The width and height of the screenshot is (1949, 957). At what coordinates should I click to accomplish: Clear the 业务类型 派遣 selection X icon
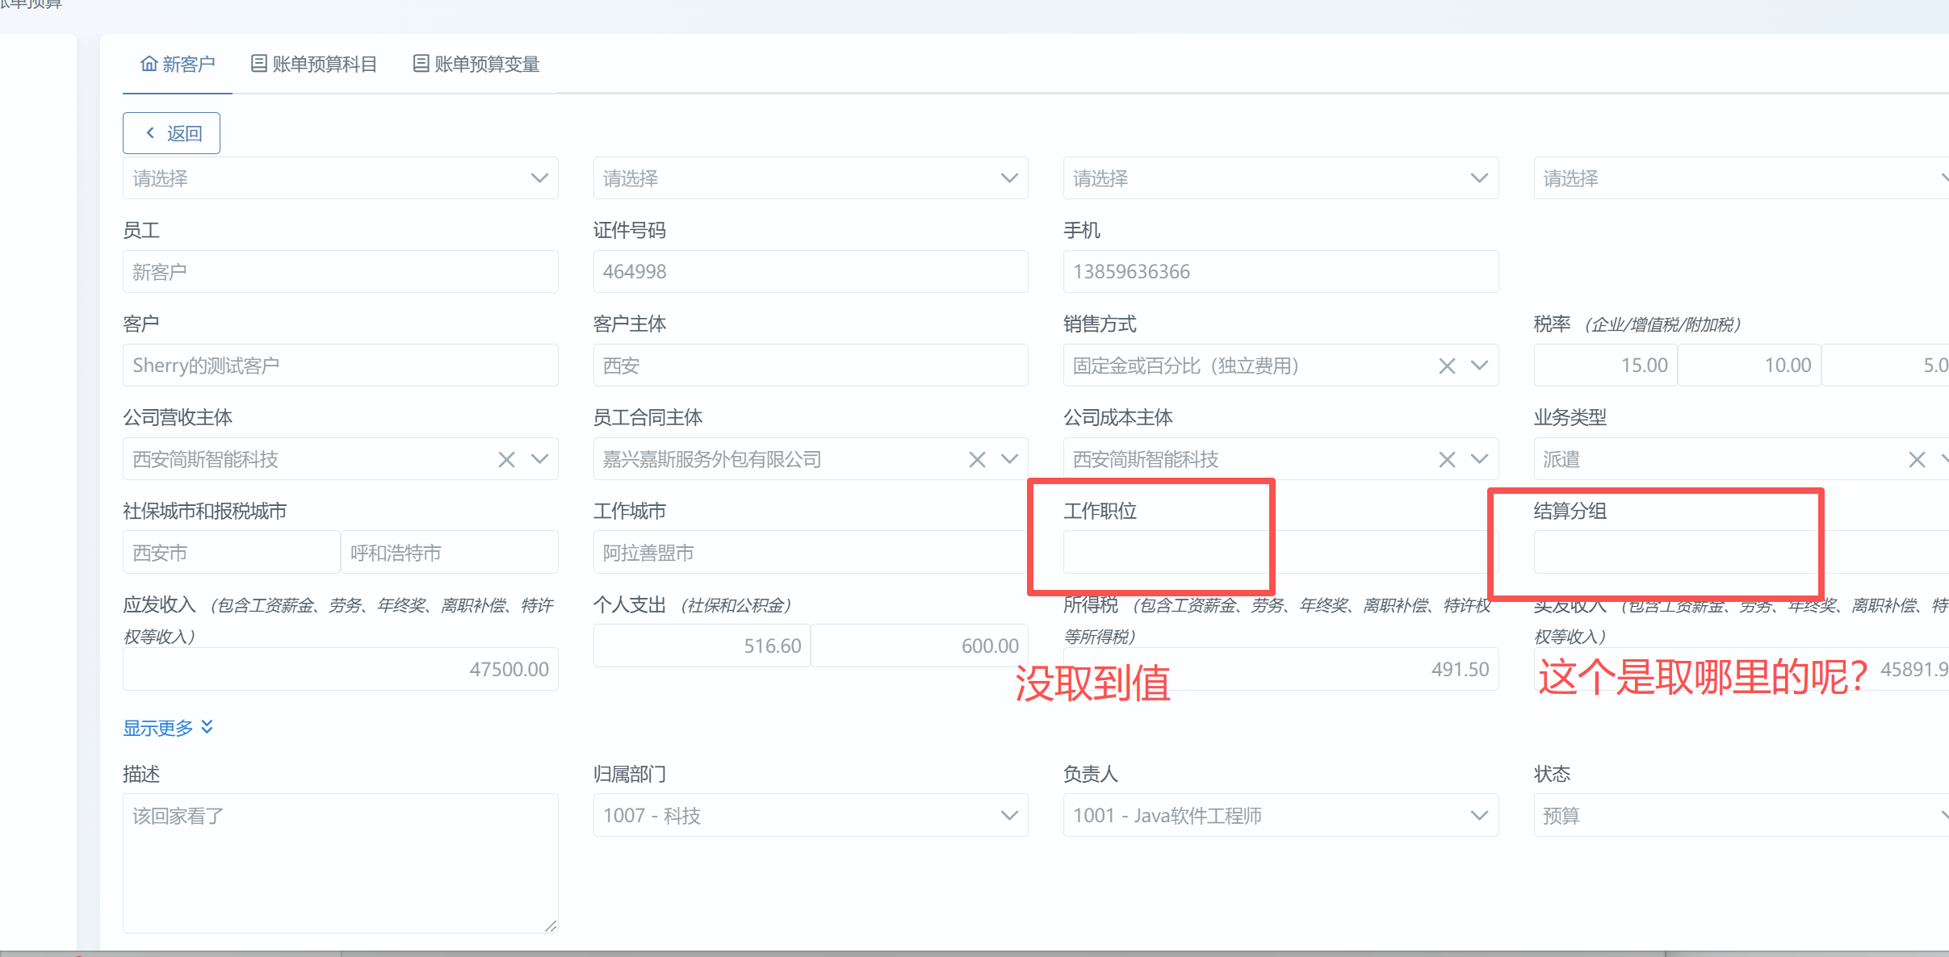click(x=1917, y=460)
